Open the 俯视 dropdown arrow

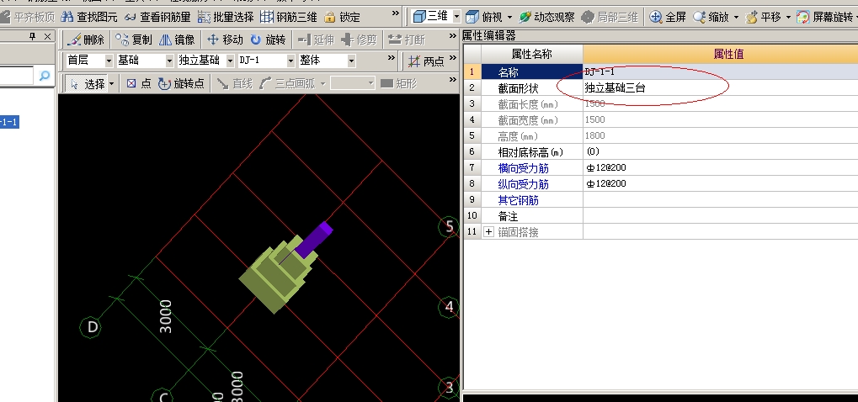click(510, 17)
